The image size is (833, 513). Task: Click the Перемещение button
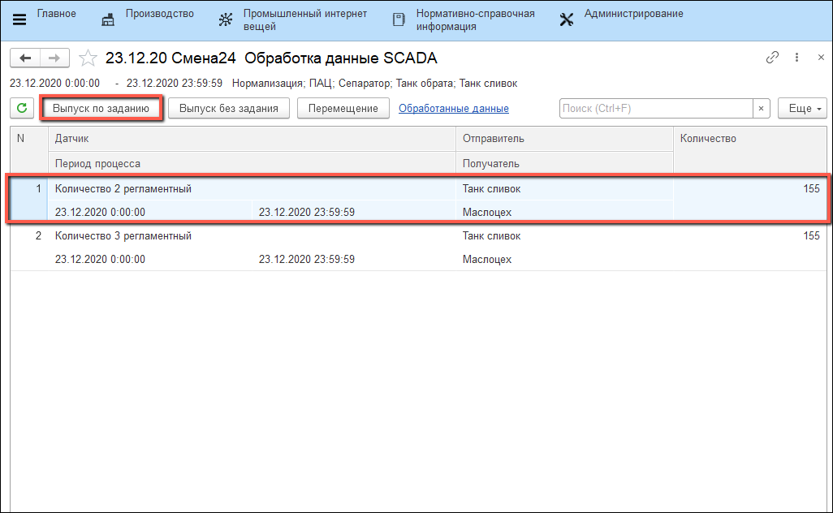(x=343, y=109)
